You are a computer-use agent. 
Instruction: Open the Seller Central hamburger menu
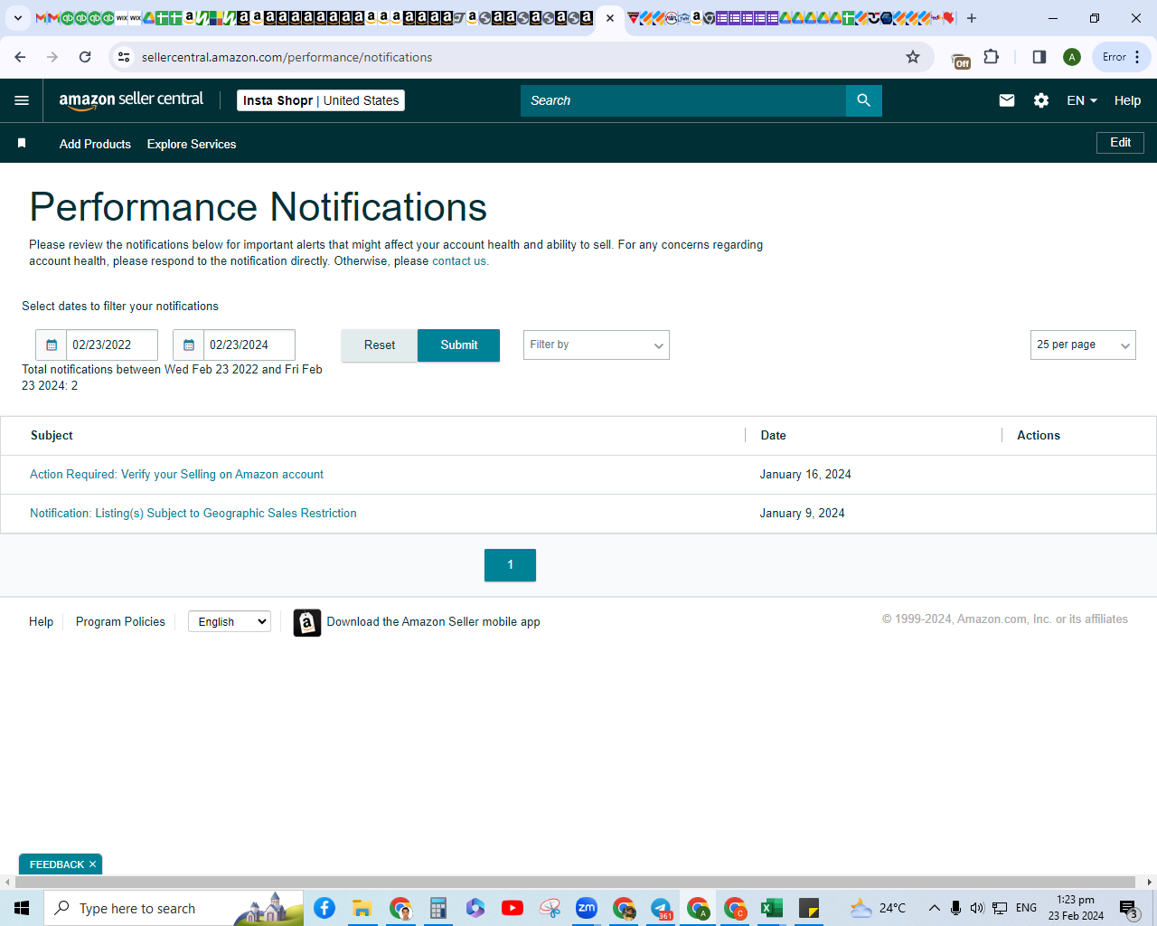22,100
